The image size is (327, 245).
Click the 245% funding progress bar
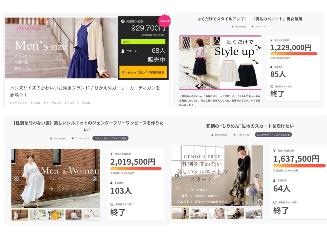[x=293, y=54]
